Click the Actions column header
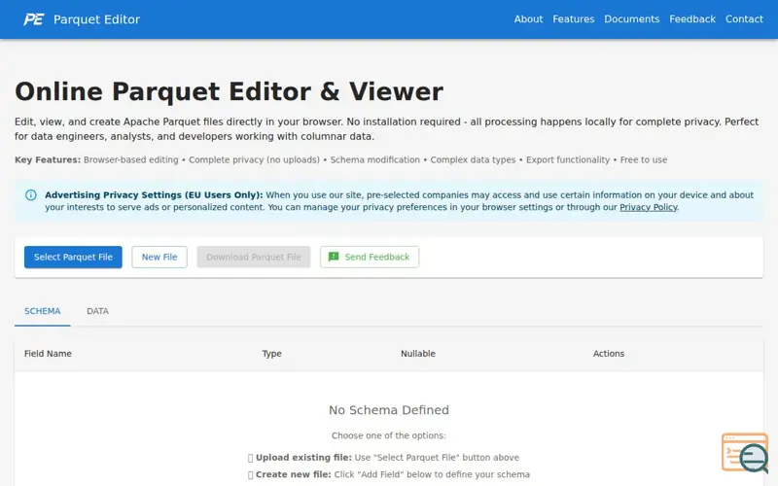Viewport: 778px width, 486px height. pyautogui.click(x=609, y=354)
